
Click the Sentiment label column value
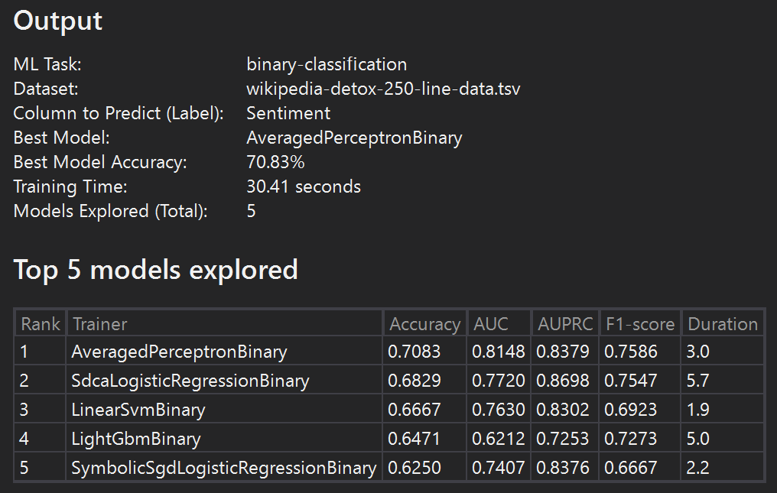point(288,113)
